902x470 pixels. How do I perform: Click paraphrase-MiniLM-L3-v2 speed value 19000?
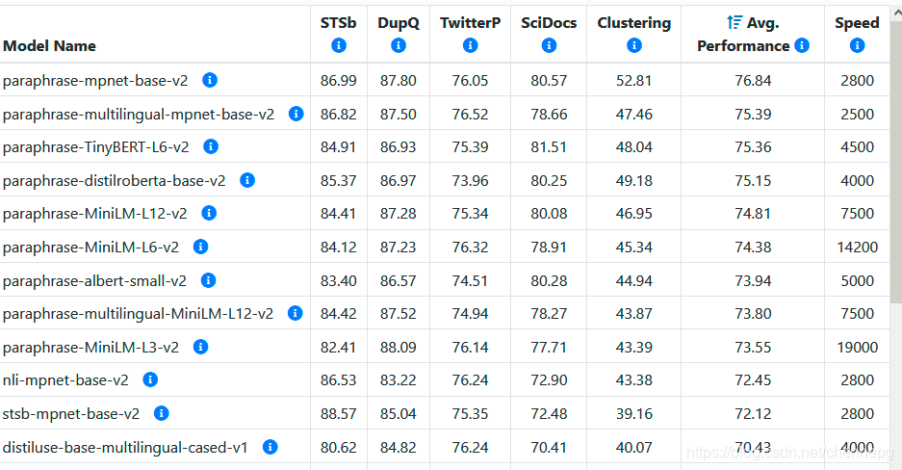point(857,347)
